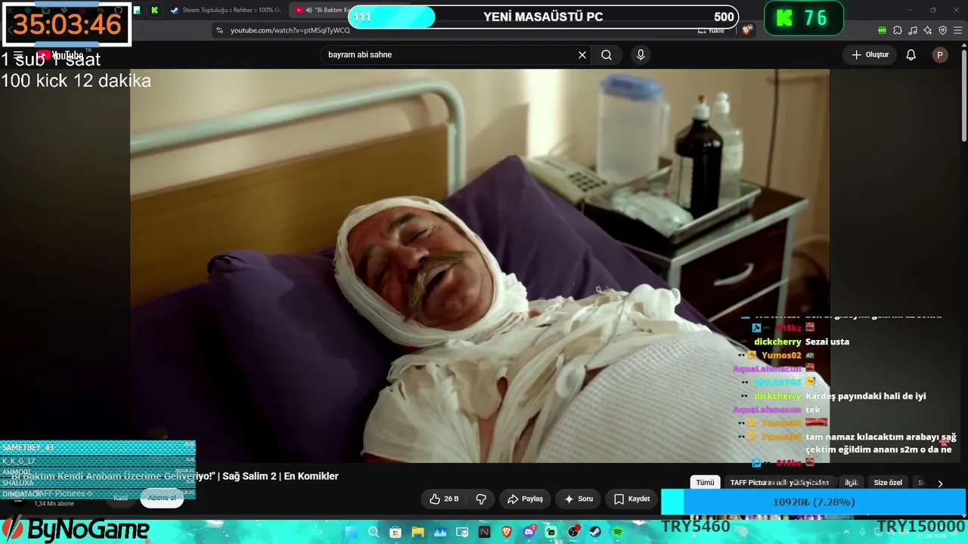The width and height of the screenshot is (968, 544).
Task: Open YouTube notifications bell
Action: pyautogui.click(x=911, y=54)
